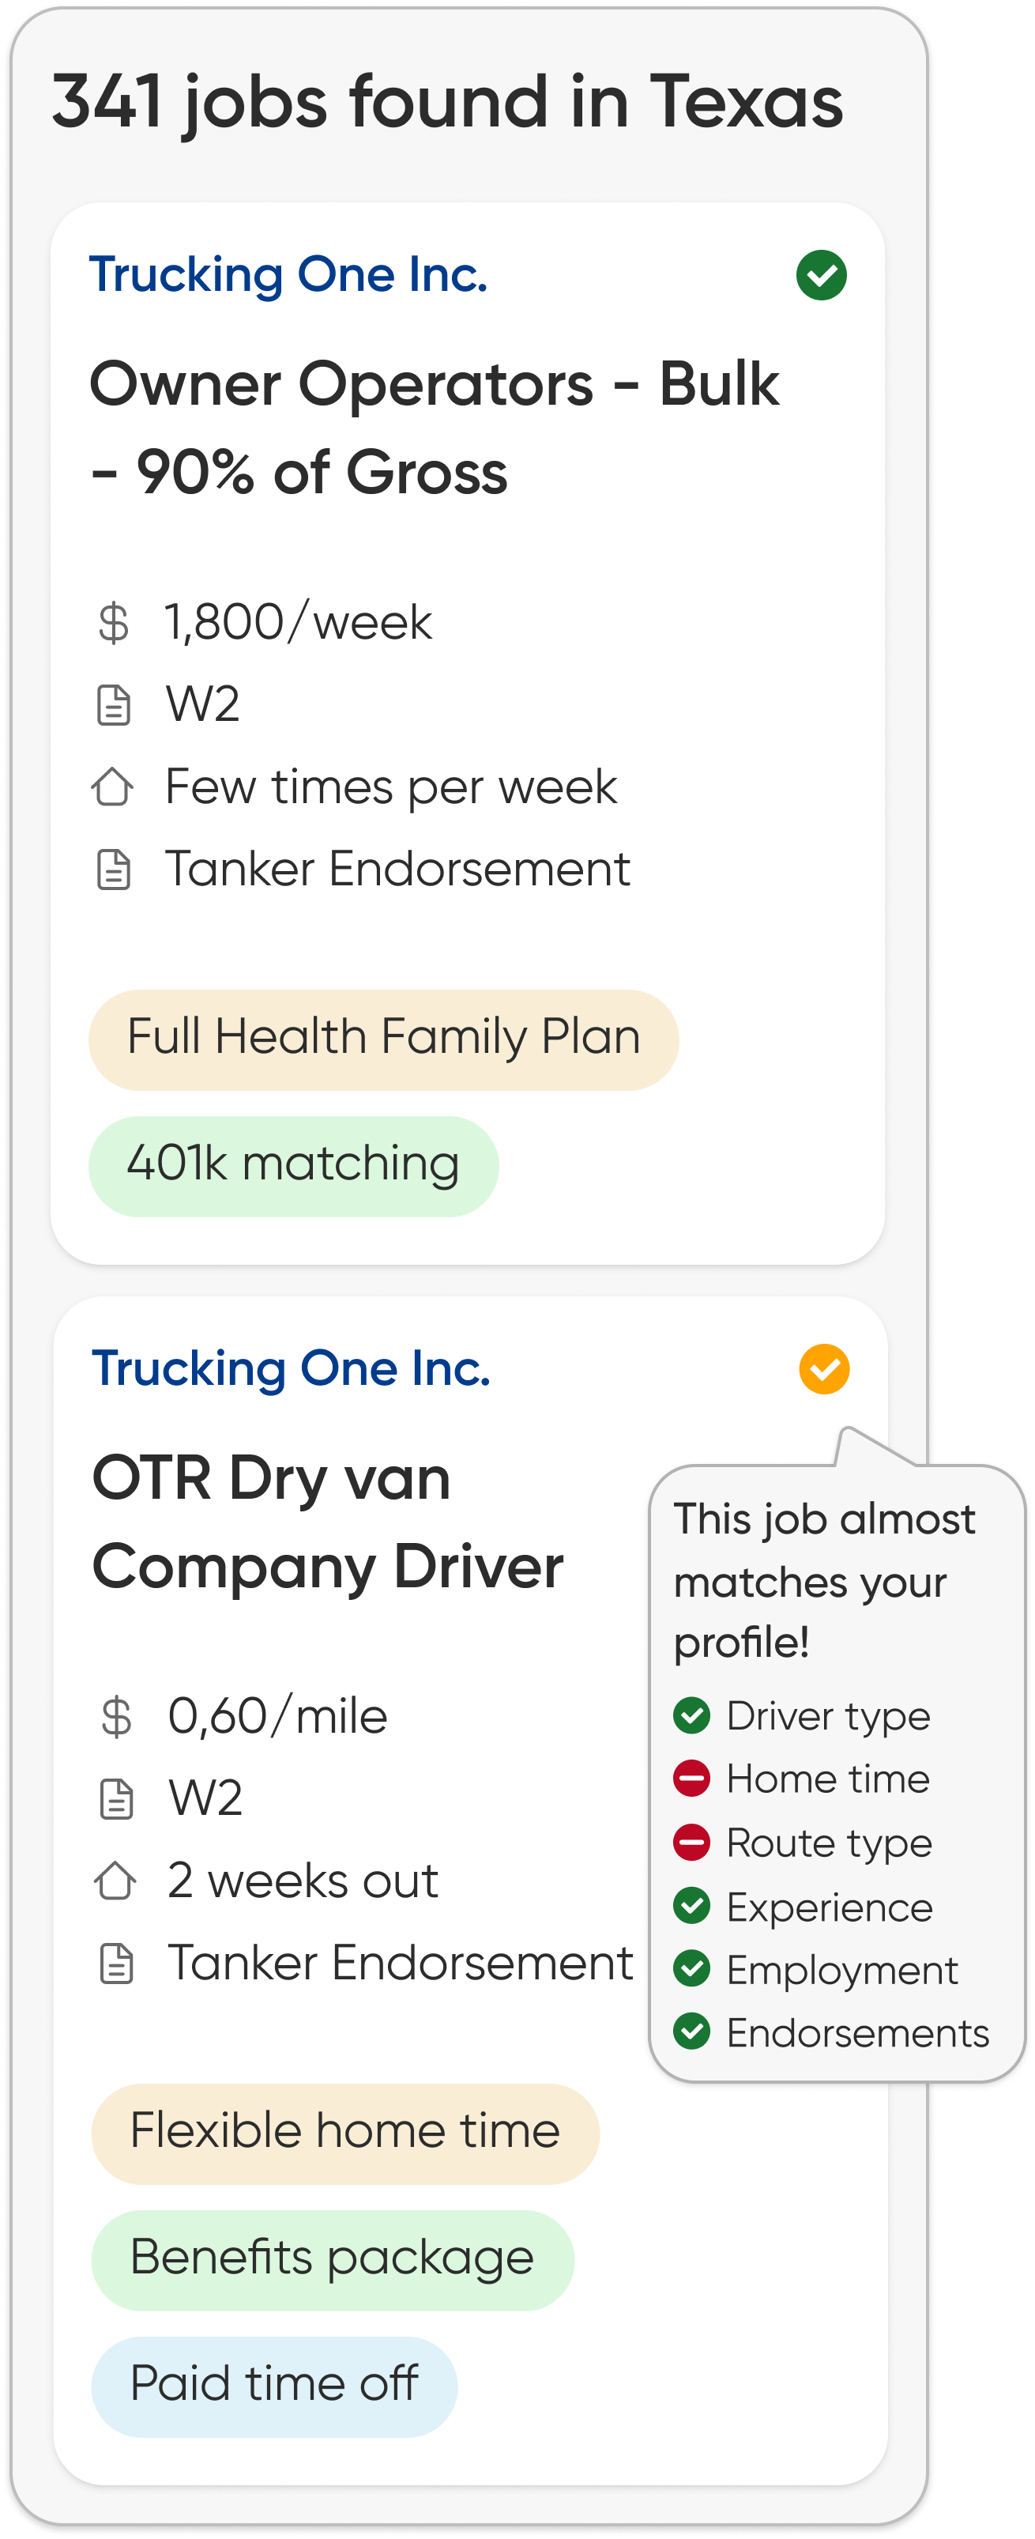The width and height of the screenshot is (1035, 2539).
Task: Click the Flexible home time tag
Action: (x=344, y=2133)
